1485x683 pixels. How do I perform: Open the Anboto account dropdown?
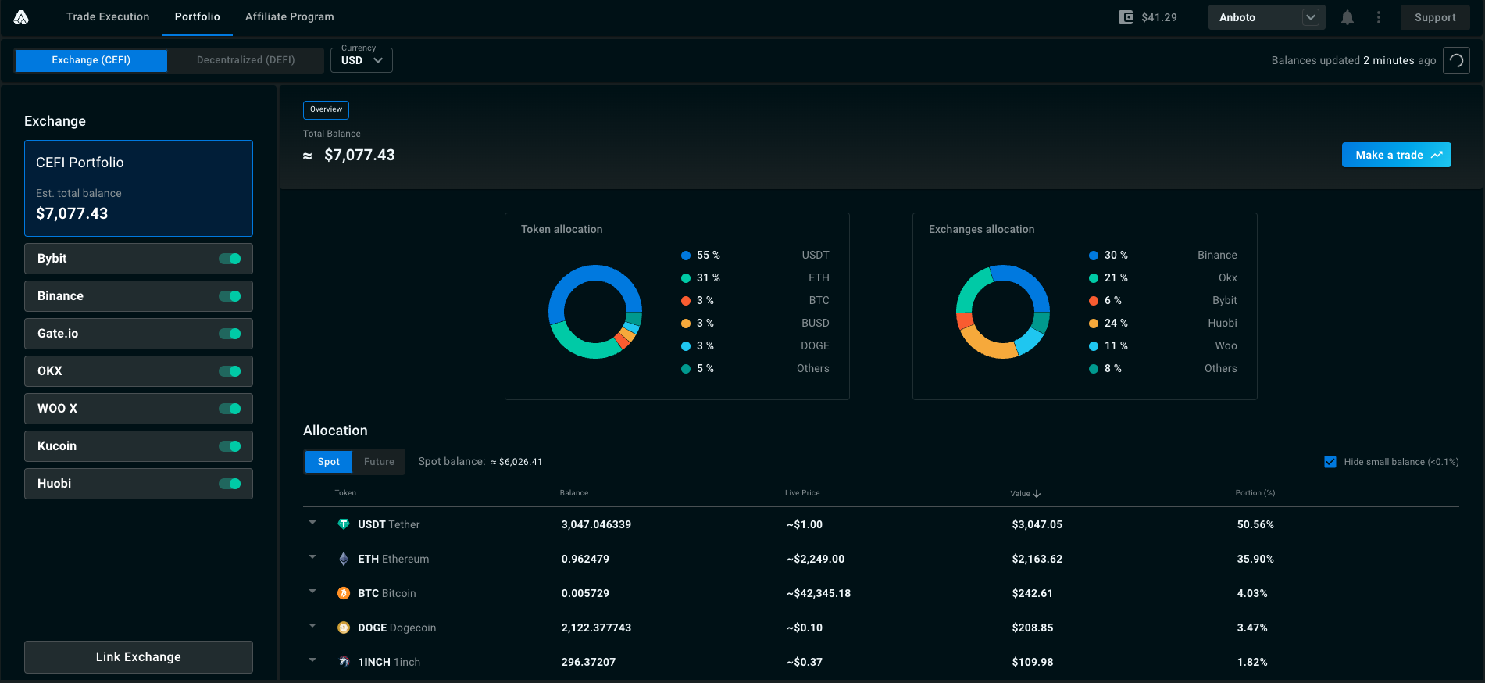coord(1266,17)
